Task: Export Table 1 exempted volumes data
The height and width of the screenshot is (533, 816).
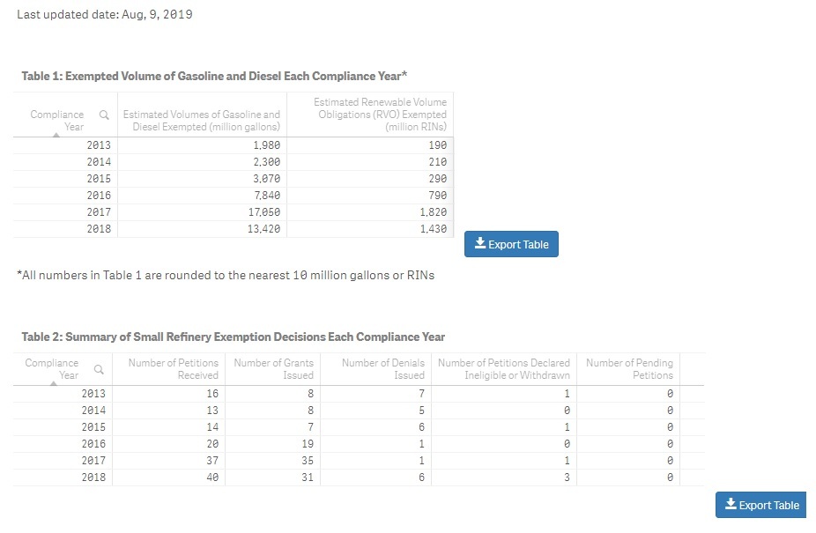Action: [x=511, y=244]
